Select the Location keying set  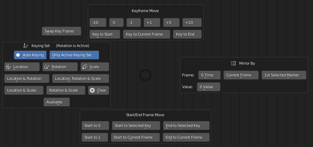(22, 67)
